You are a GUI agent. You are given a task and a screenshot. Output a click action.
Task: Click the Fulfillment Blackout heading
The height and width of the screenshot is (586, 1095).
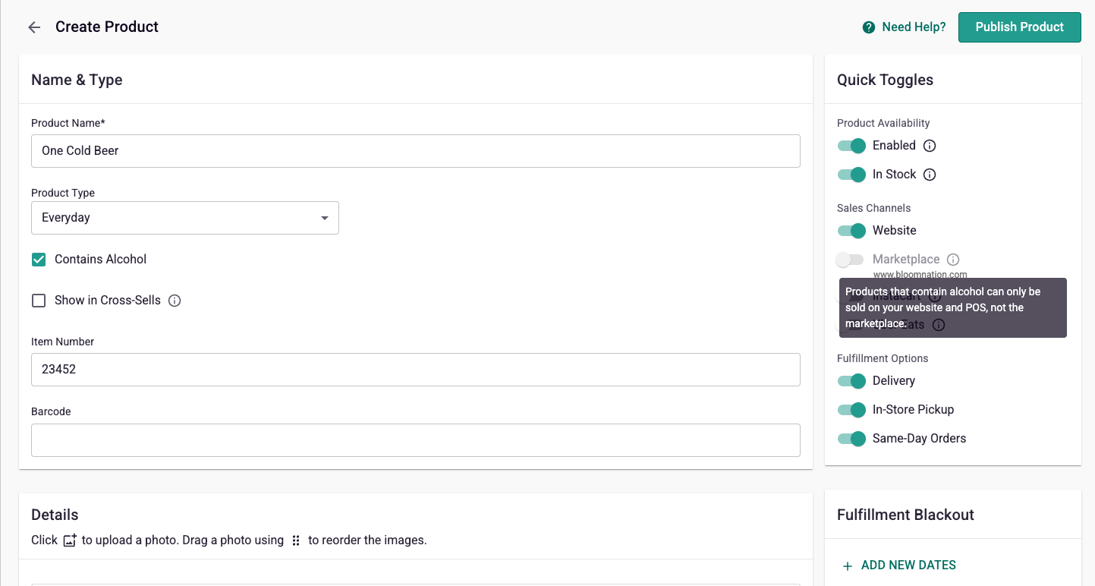click(x=905, y=515)
